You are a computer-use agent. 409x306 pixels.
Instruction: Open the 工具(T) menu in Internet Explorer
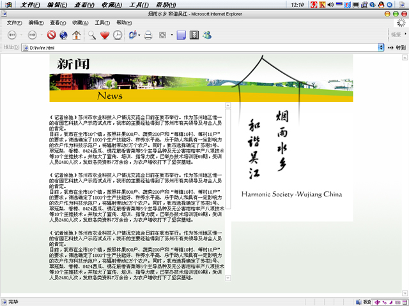pyautogui.click(x=102, y=23)
